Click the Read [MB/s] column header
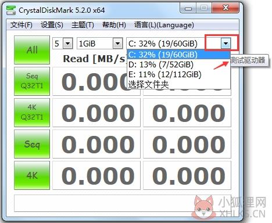 coord(95,59)
